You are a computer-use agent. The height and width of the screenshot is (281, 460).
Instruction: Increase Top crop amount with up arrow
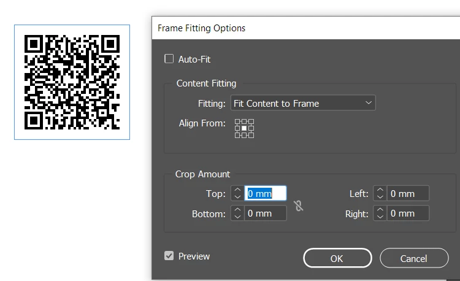tap(237, 190)
